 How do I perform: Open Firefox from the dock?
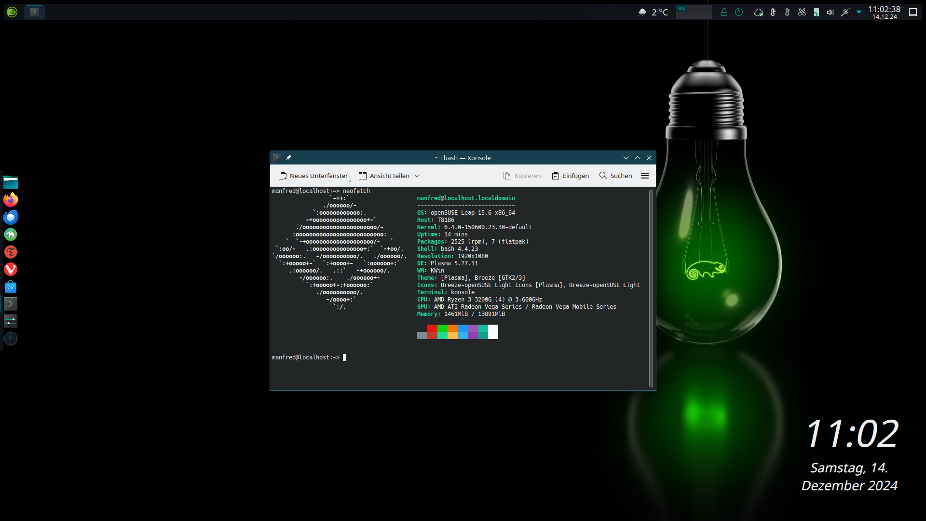coord(11,200)
